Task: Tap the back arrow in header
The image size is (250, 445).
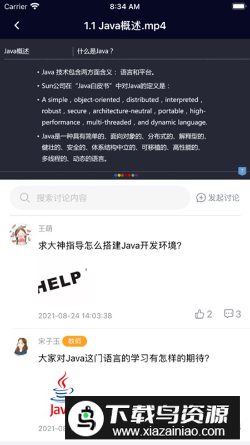Action: pos(17,26)
